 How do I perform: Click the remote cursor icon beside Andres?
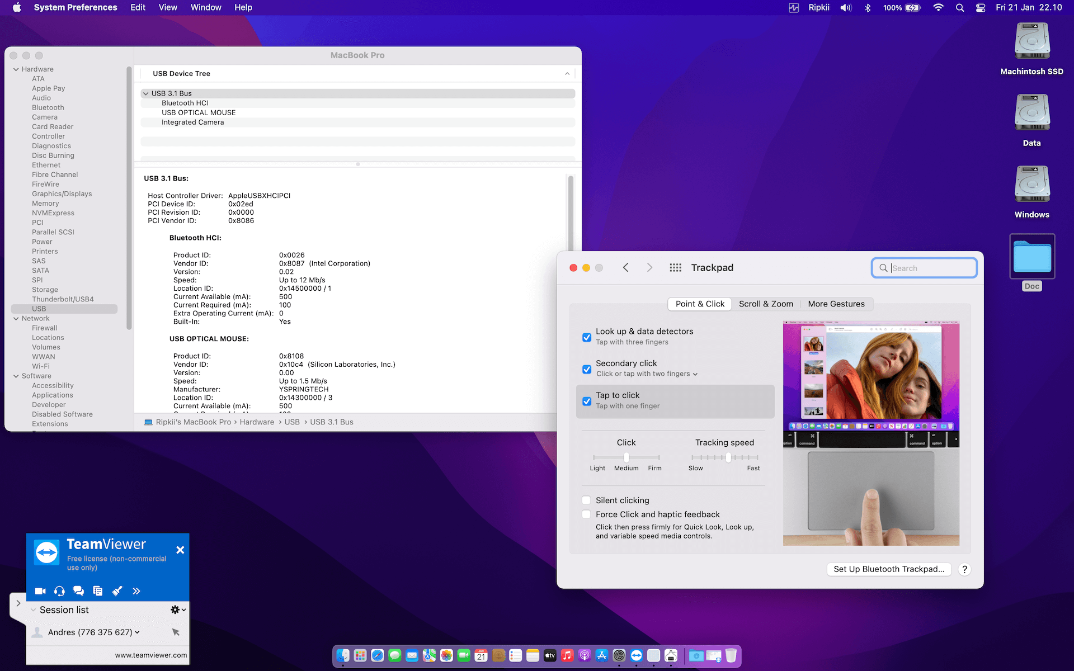click(176, 632)
